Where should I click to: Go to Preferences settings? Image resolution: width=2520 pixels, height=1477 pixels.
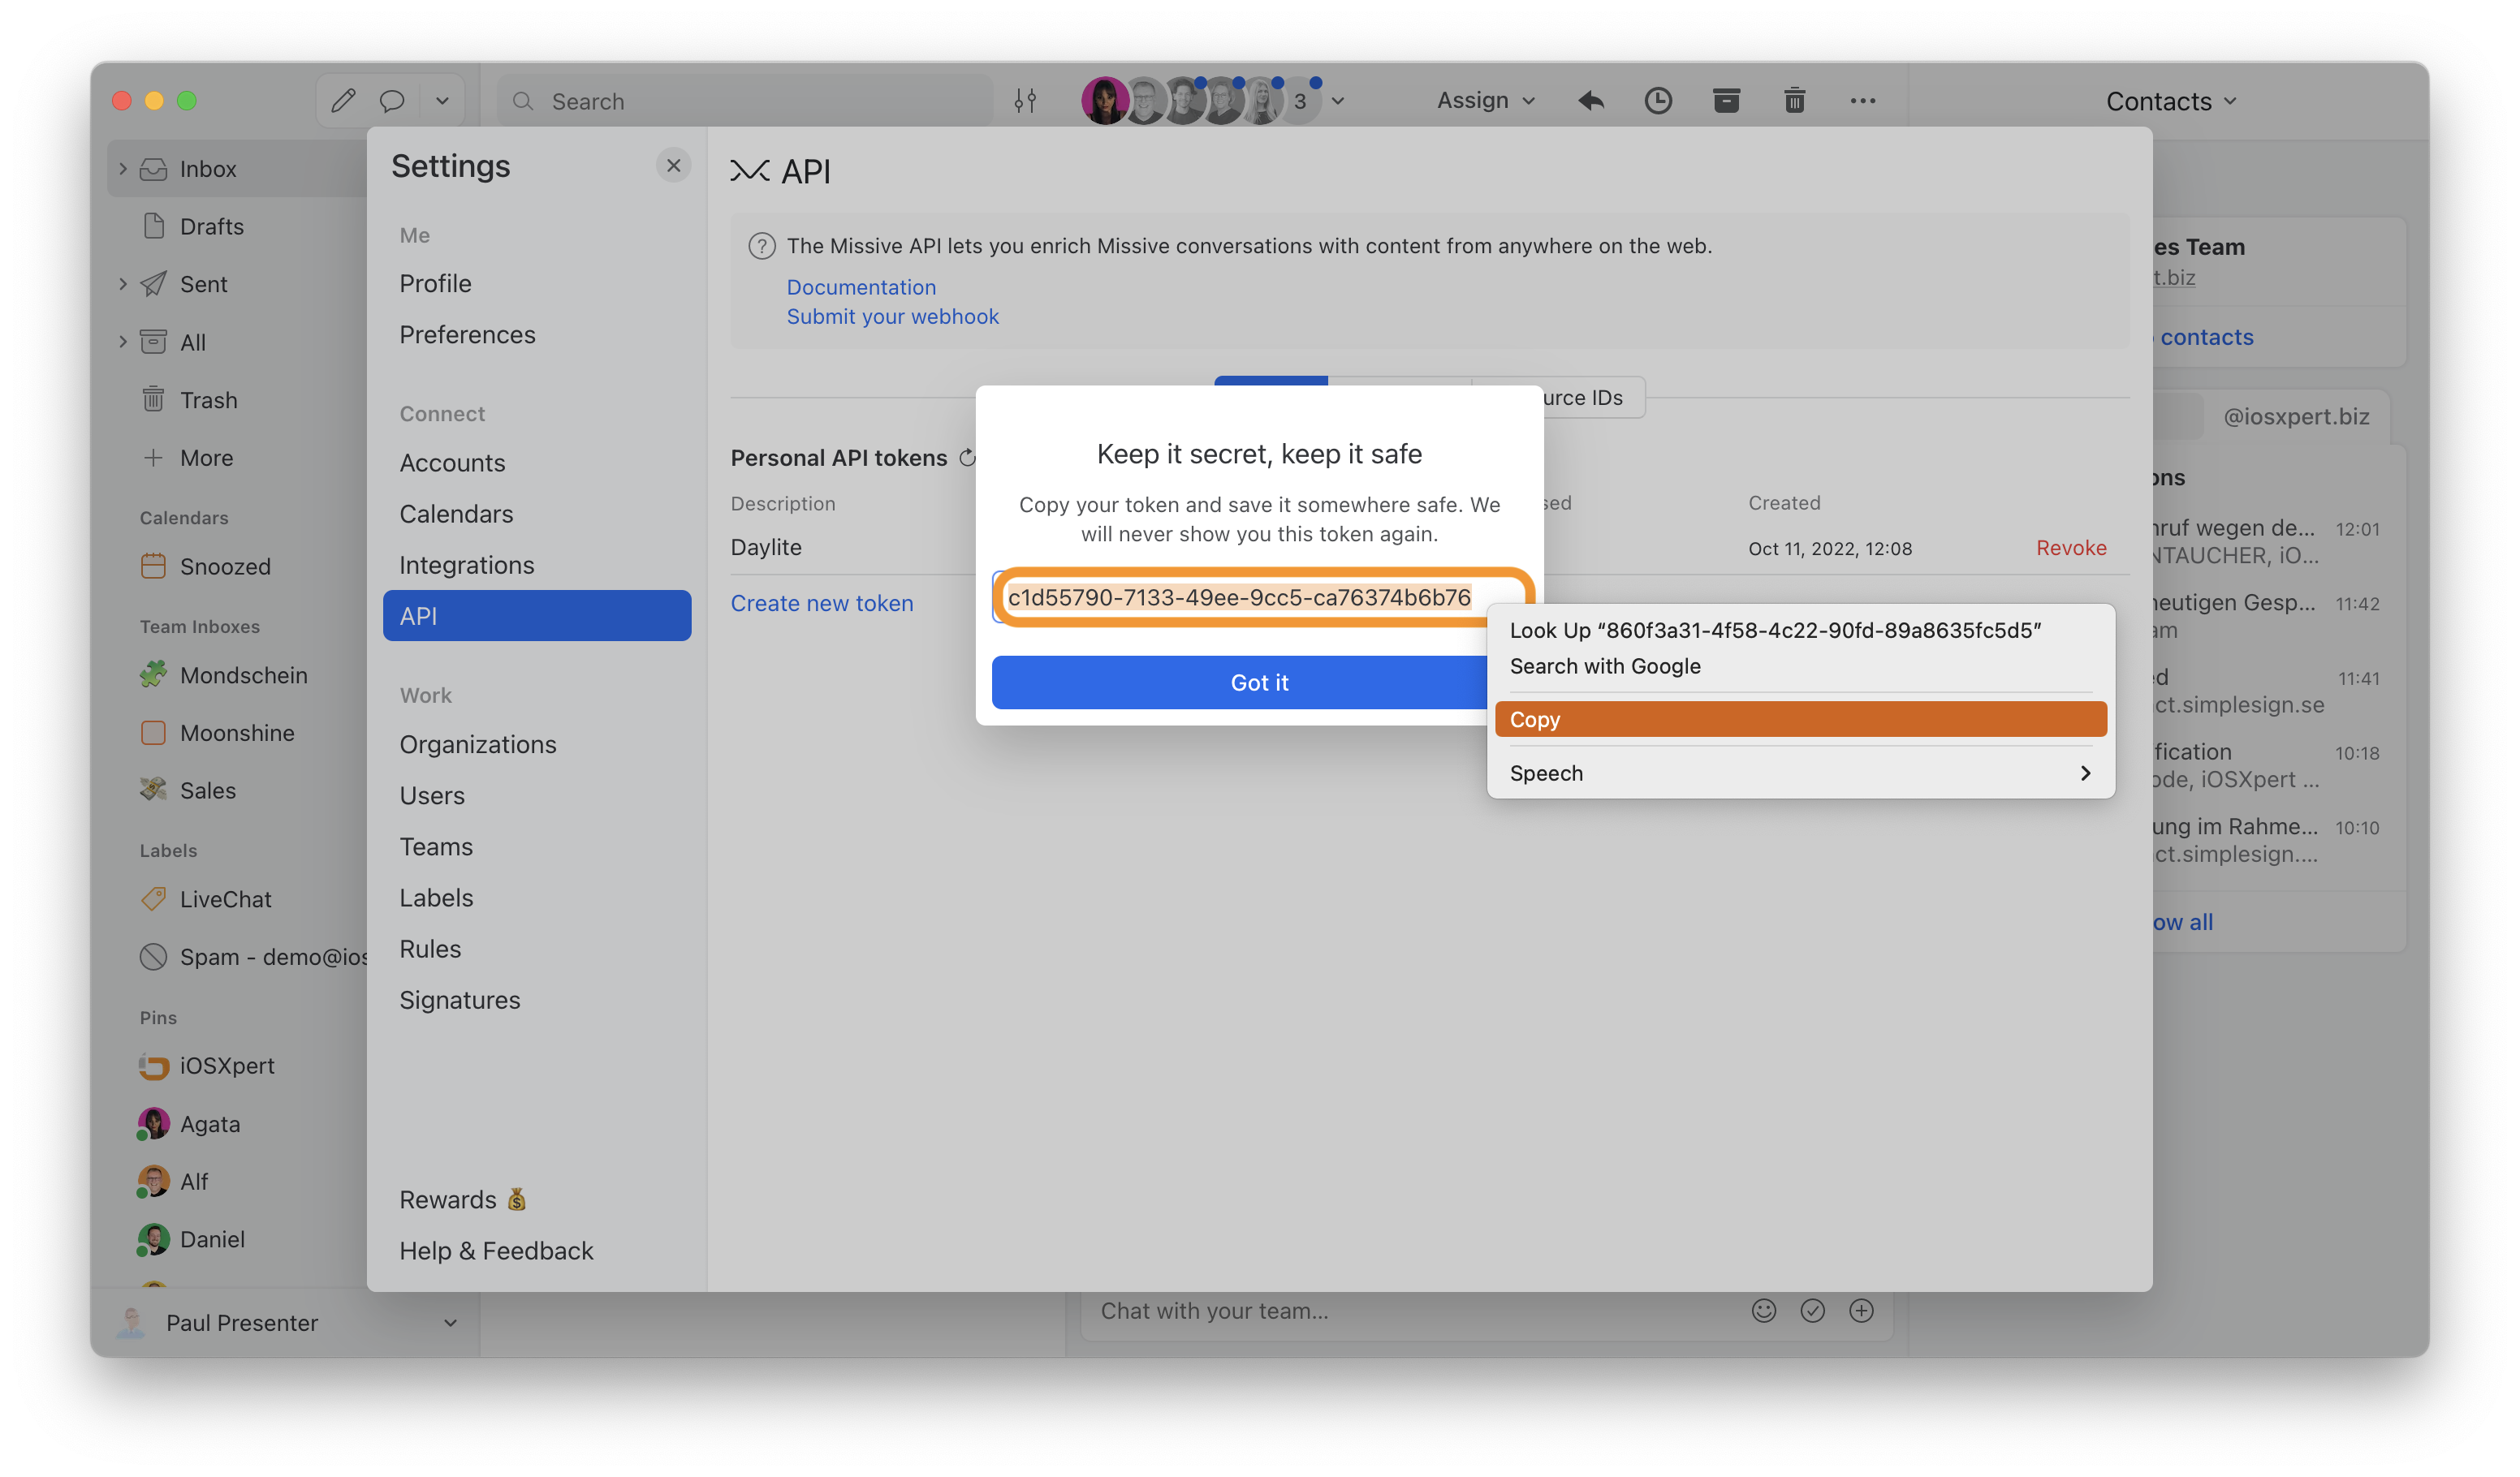[x=467, y=335]
